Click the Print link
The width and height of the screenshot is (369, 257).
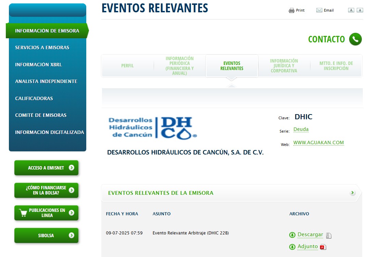tap(300, 10)
